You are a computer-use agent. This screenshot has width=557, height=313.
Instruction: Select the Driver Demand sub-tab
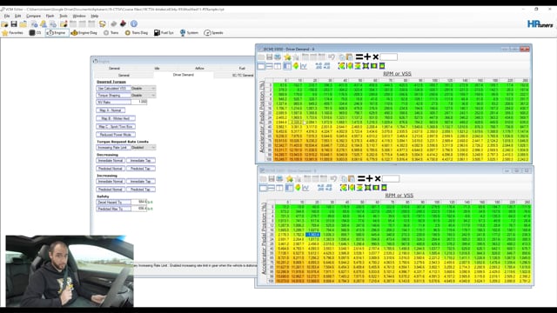(184, 75)
